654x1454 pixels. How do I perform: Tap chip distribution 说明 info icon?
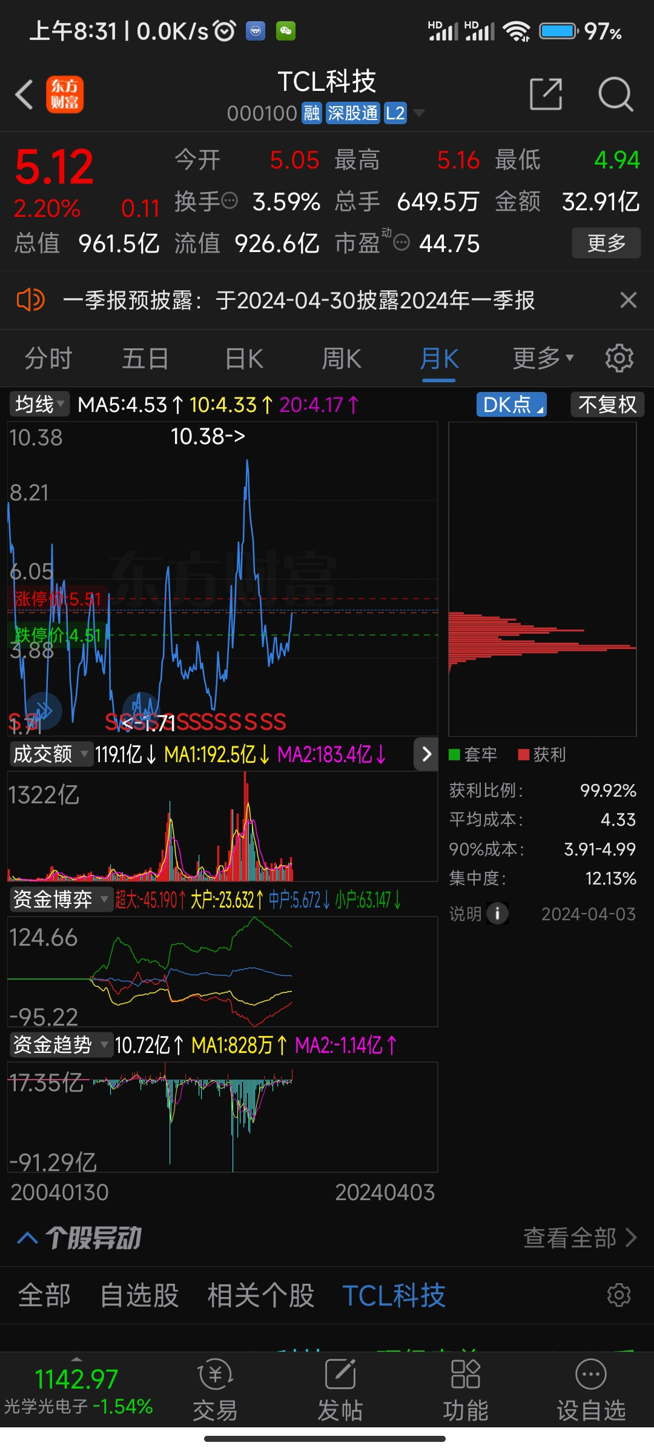click(x=498, y=914)
